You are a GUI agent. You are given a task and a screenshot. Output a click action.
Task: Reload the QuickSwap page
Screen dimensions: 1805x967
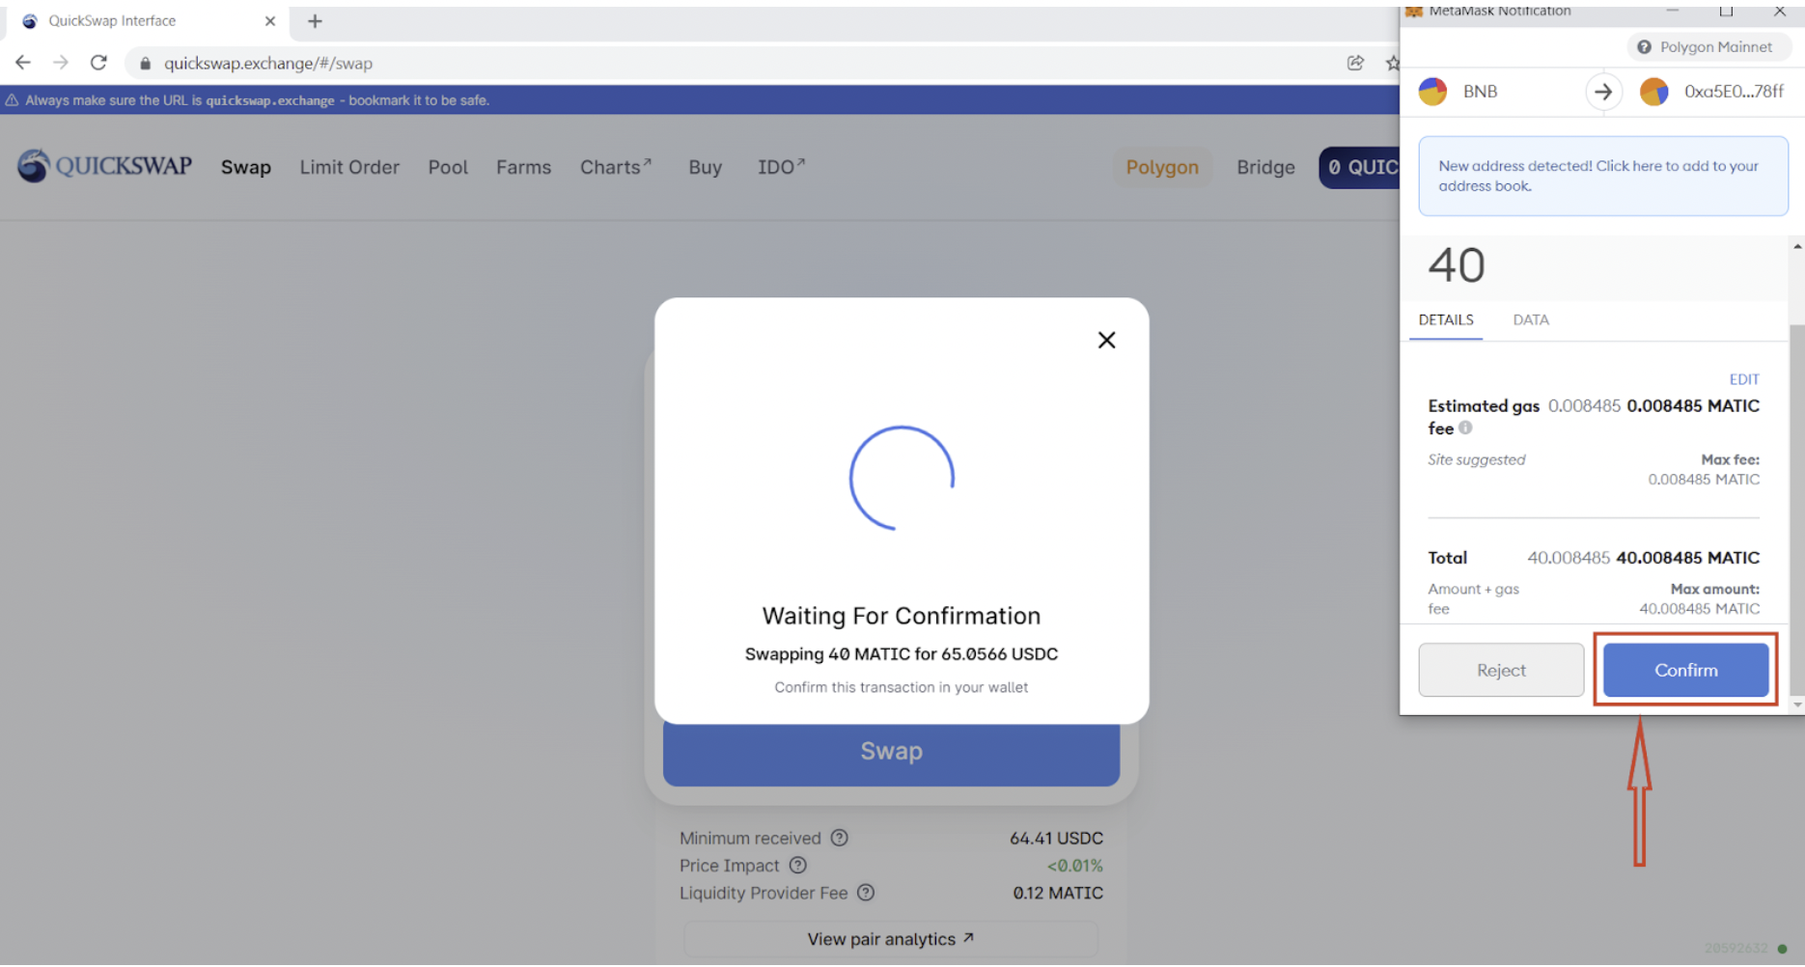click(98, 63)
